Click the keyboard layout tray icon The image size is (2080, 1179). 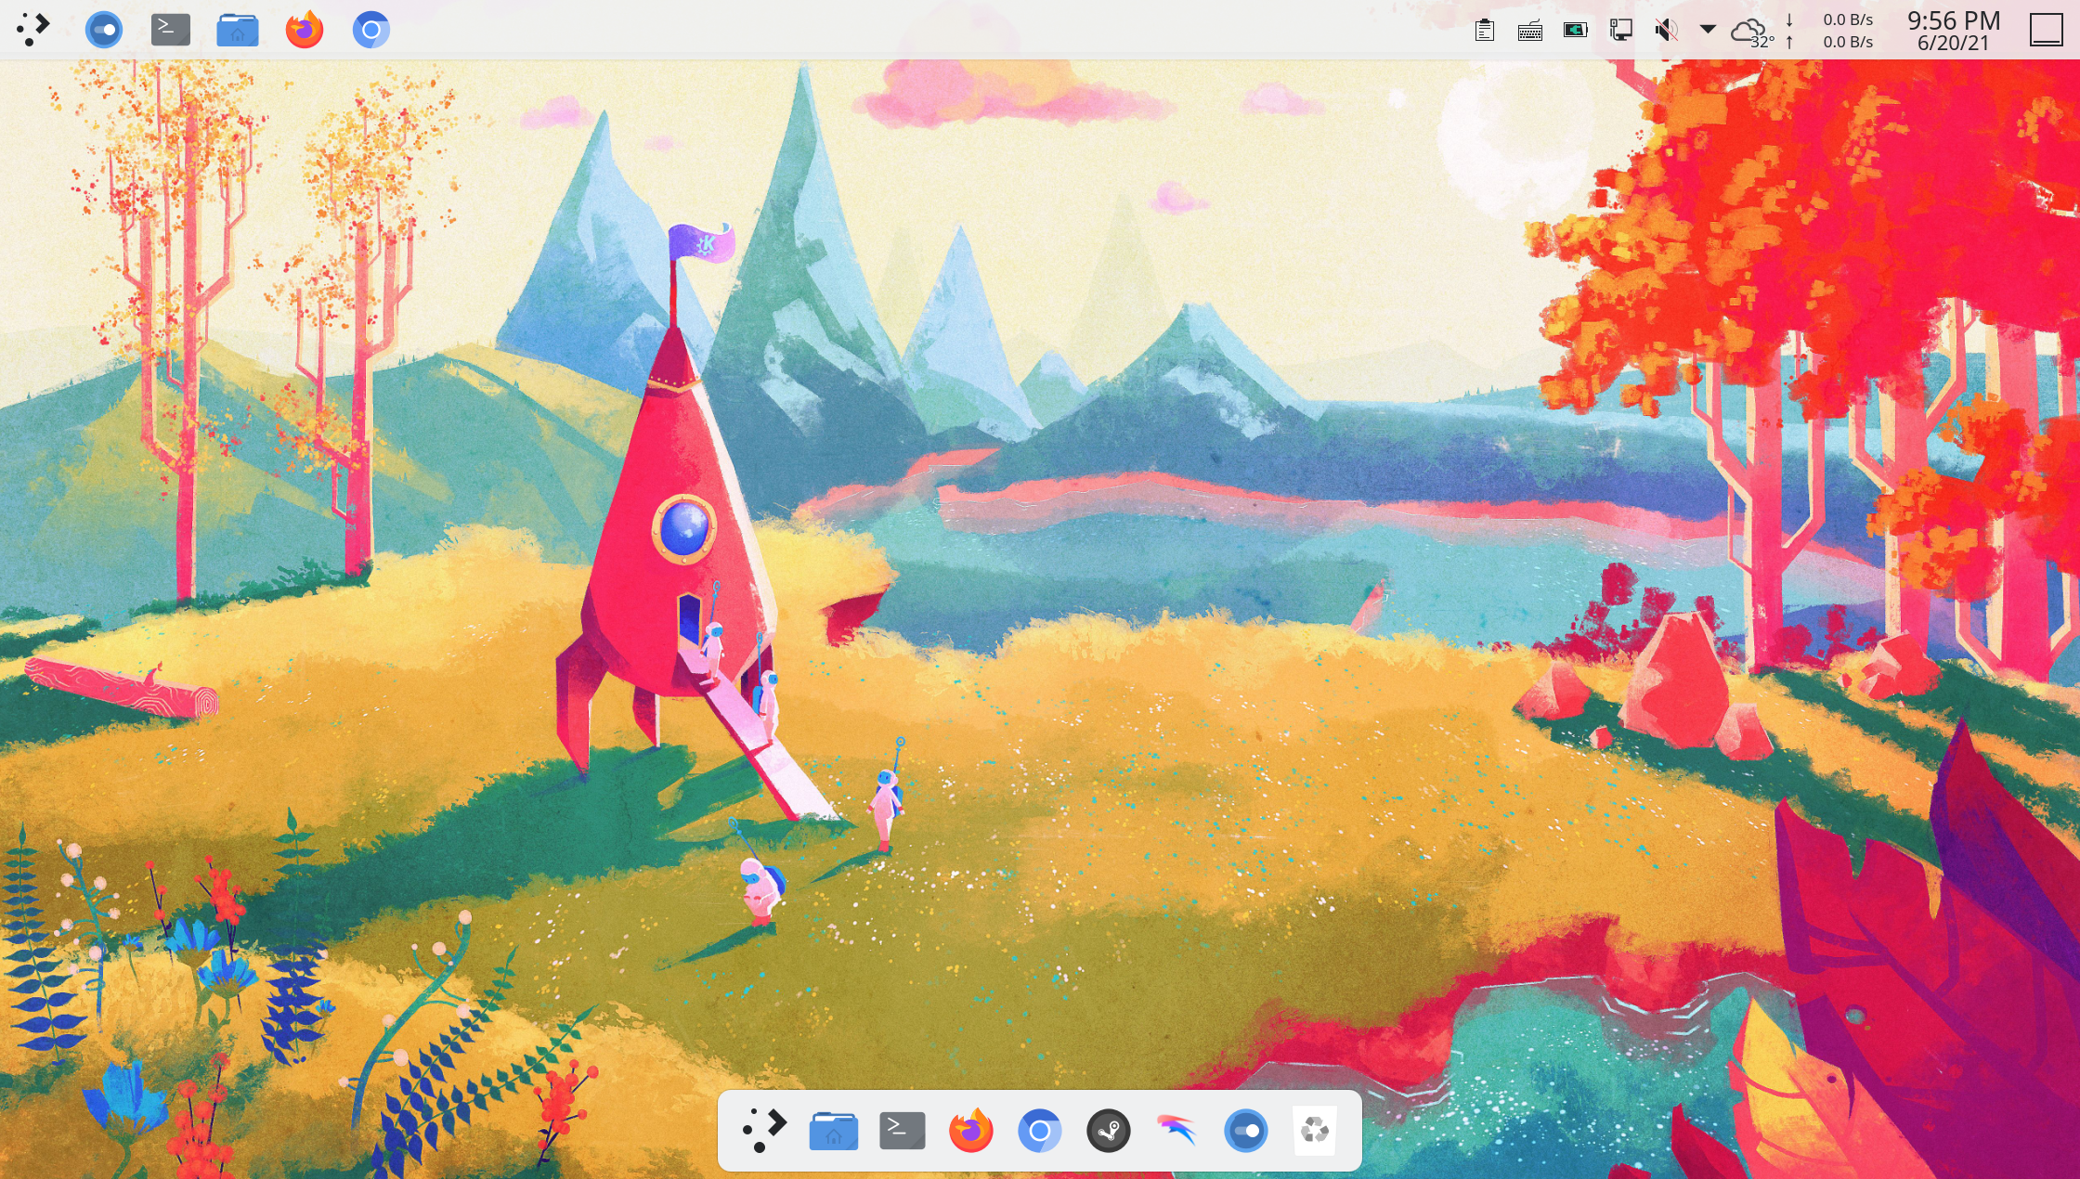pos(1530,30)
